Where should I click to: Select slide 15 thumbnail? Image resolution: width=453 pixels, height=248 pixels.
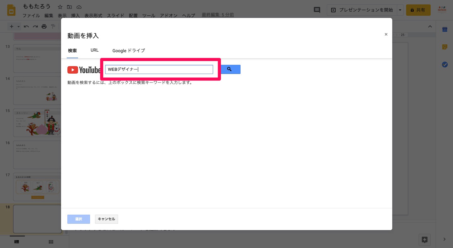(37, 123)
